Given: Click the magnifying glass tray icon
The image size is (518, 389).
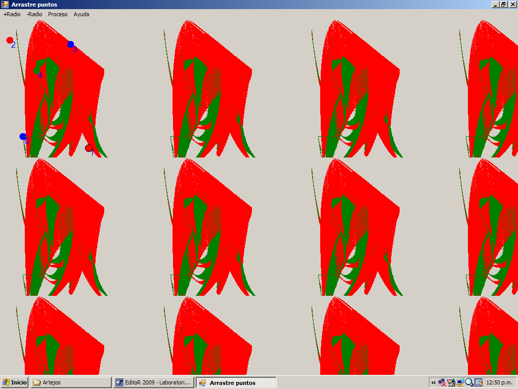Looking at the screenshot, I should click(x=469, y=383).
